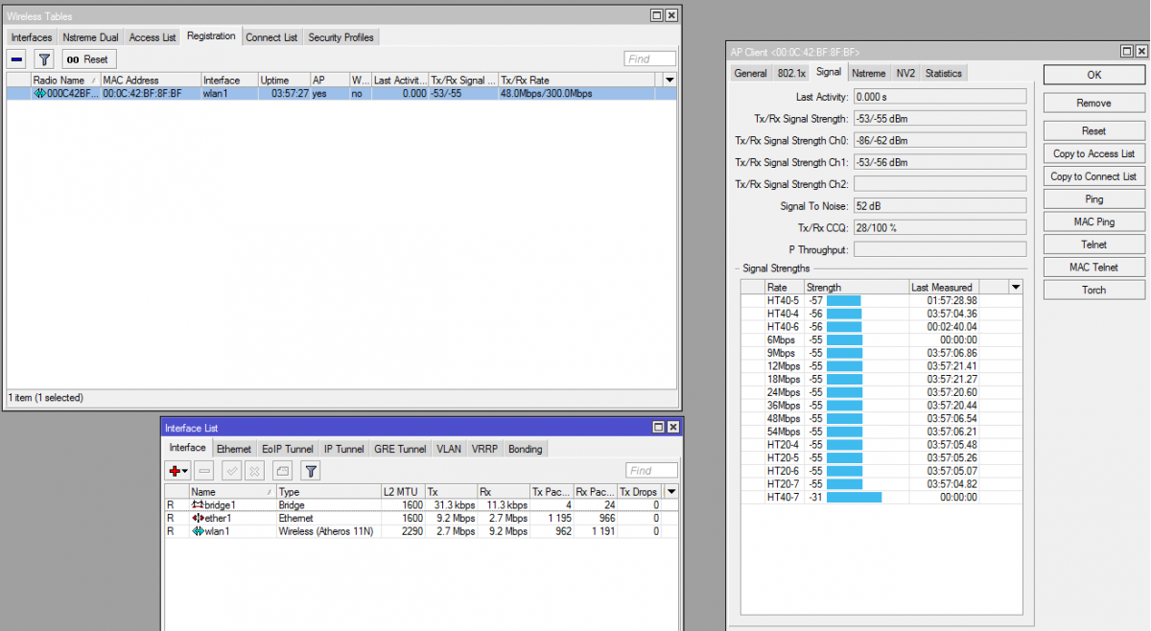1151x631 pixels.
Task: Switch to the EoIP Tunnel tab
Action: pos(288,449)
